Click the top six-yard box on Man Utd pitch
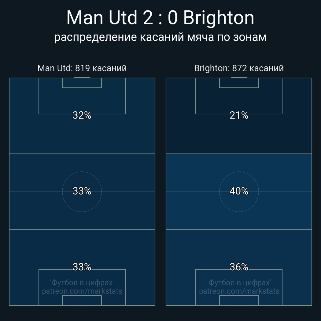This screenshot has height=321, width=321. pos(82,83)
